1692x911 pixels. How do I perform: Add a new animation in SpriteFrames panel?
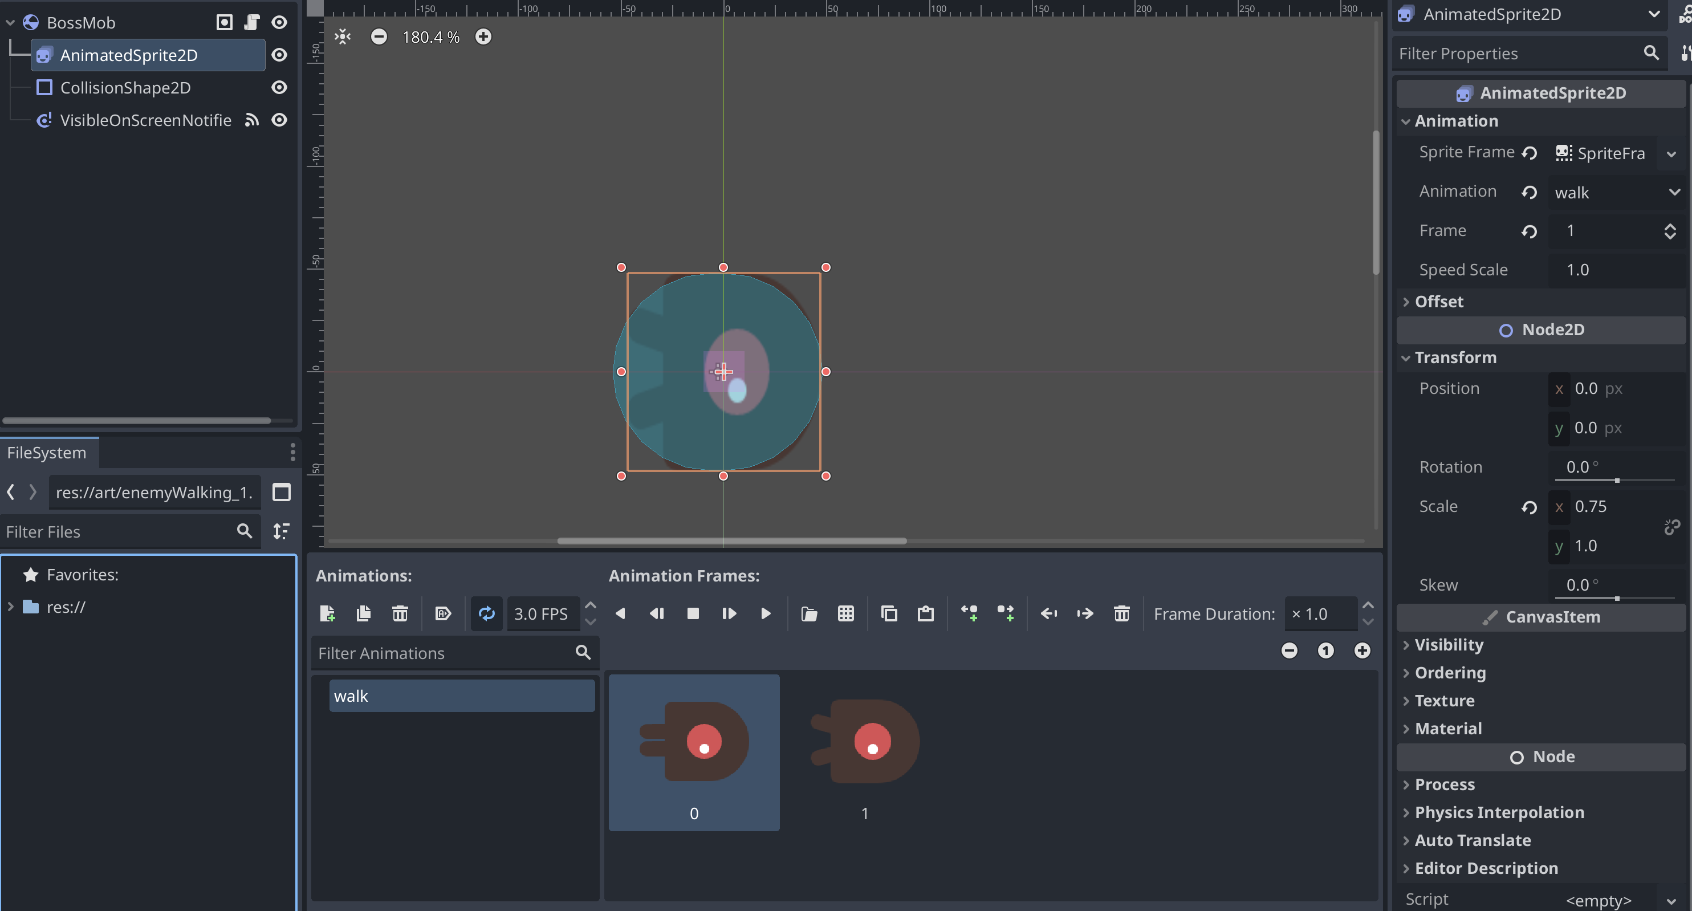click(327, 613)
